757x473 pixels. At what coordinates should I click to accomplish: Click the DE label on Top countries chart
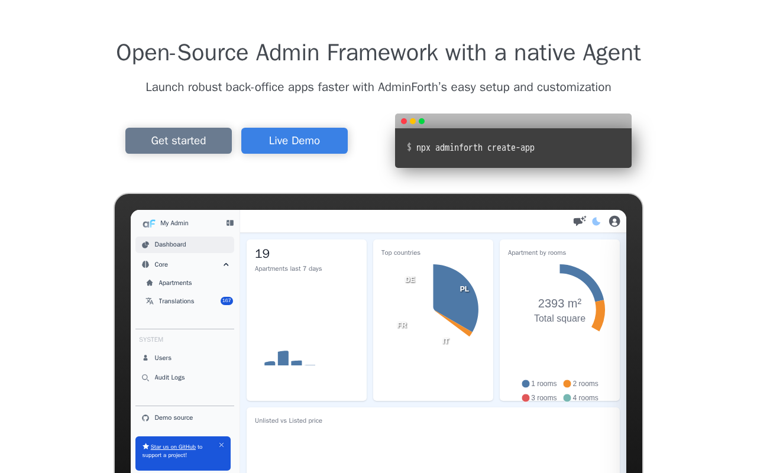coord(410,280)
